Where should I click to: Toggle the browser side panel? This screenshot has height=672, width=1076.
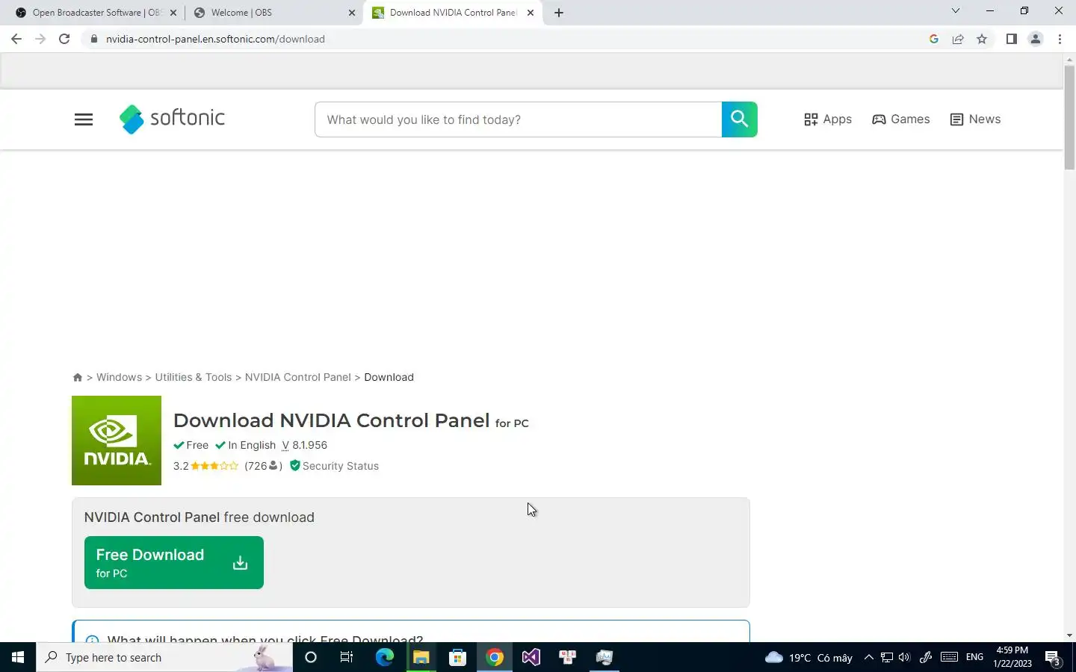pos(1011,39)
